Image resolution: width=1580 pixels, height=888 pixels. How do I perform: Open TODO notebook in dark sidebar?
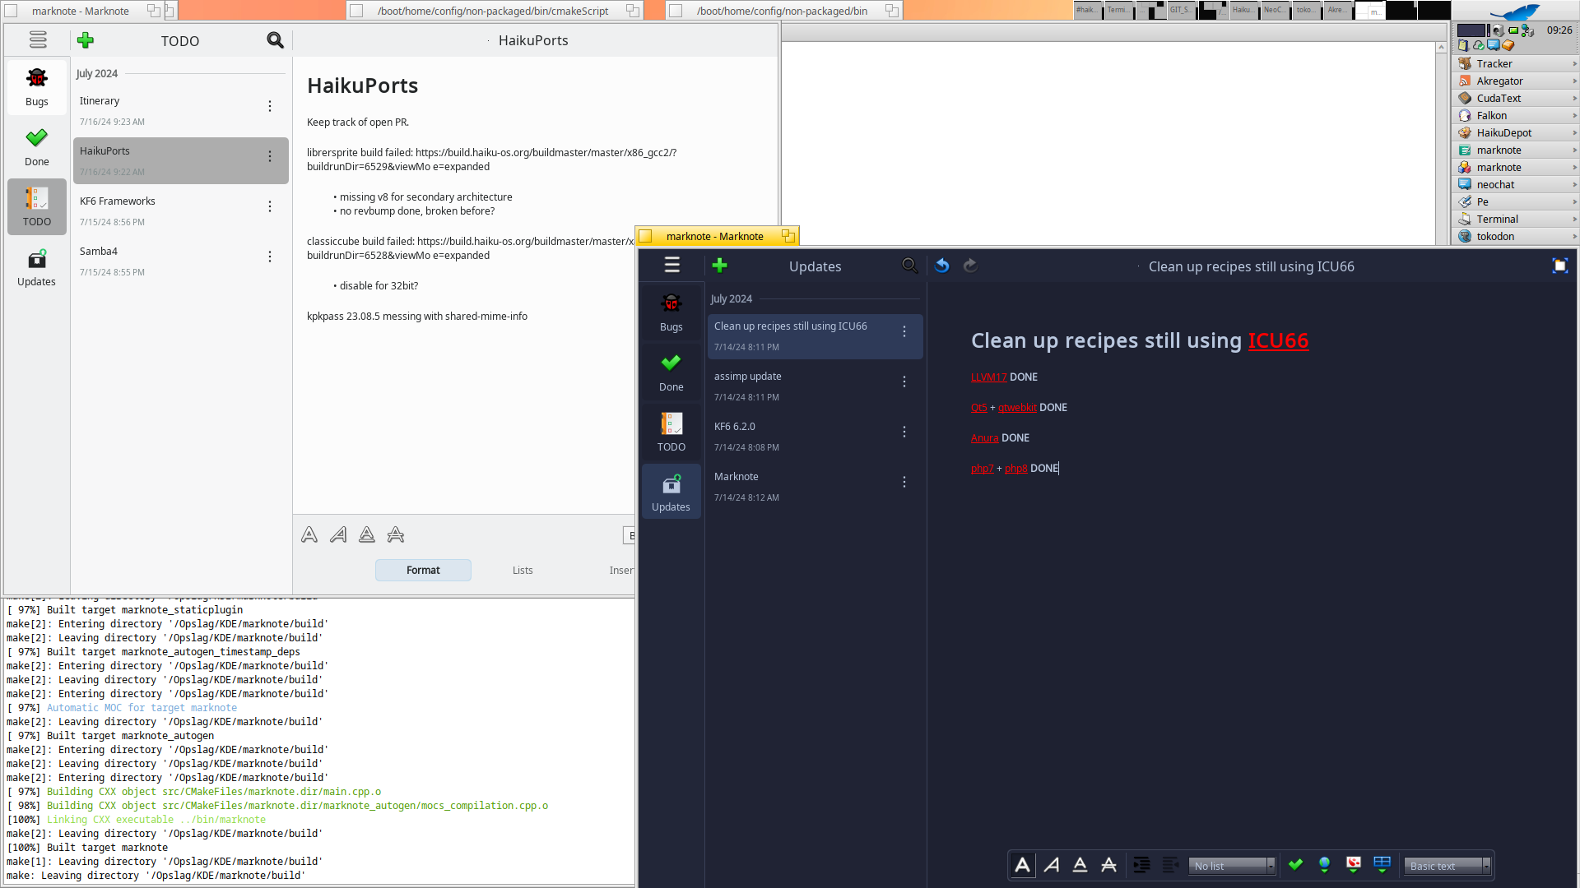coord(671,432)
